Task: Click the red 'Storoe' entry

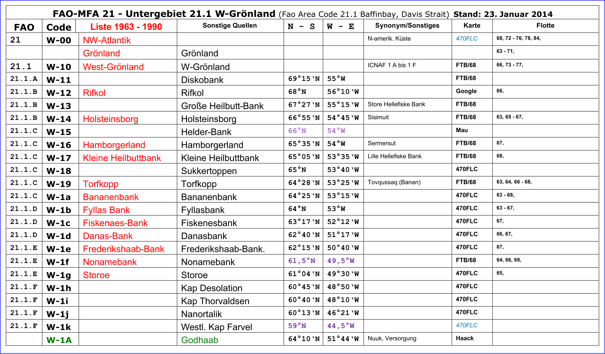Action: 96,275
